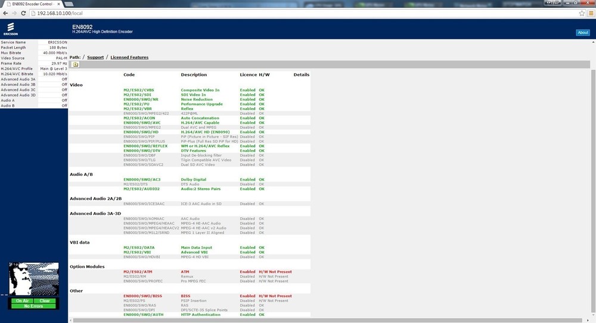596x323 pixels.
Task: Click the No Errors status bar
Action: [33, 306]
